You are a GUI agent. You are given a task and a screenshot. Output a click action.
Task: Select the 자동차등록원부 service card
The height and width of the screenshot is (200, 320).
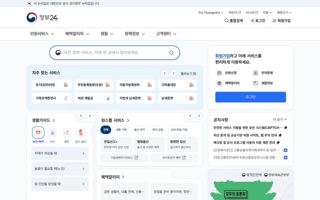[x=136, y=85]
